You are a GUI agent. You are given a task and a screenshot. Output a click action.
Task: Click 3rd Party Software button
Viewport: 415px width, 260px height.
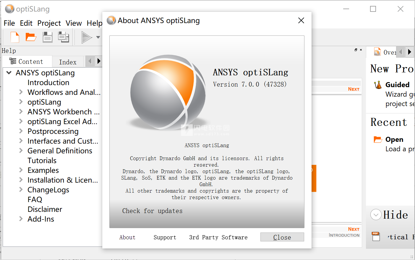coord(218,237)
